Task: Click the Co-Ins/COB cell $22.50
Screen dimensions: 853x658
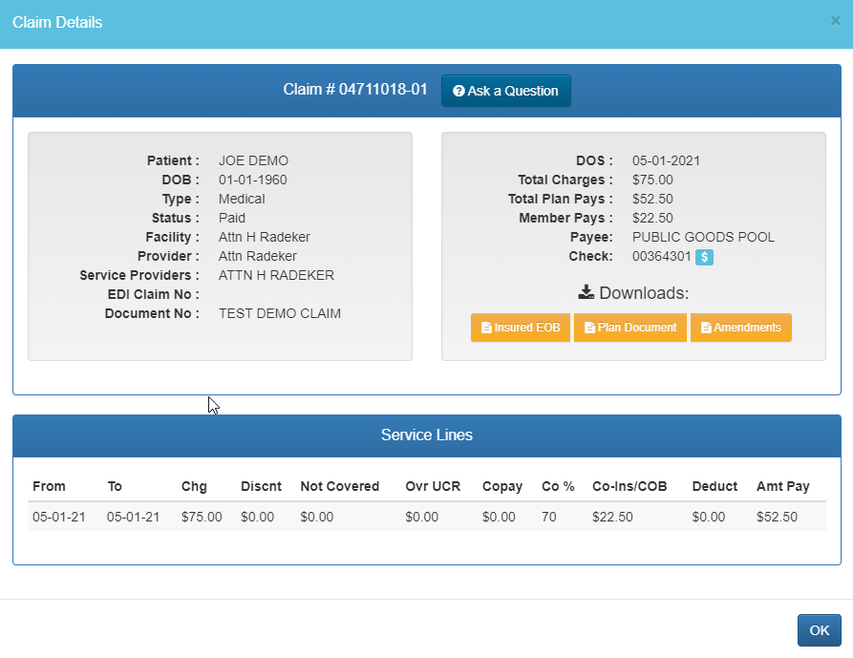Action: 612,517
